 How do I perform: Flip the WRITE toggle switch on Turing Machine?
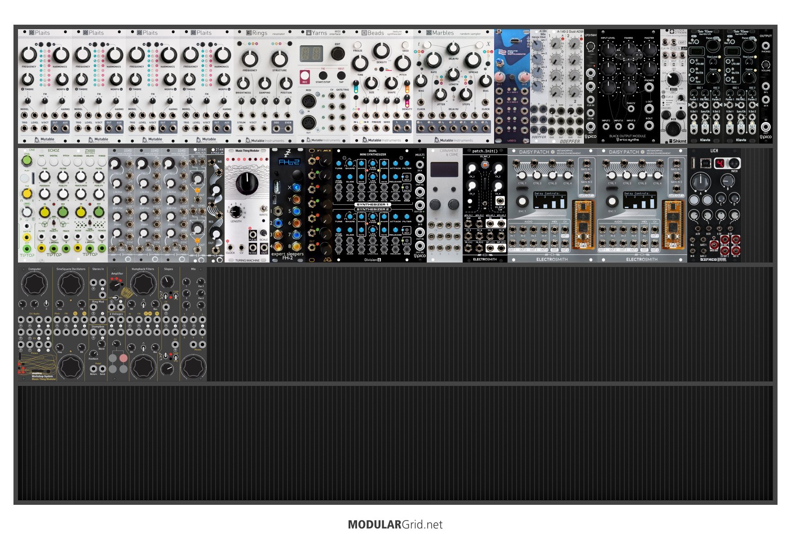(x=264, y=209)
